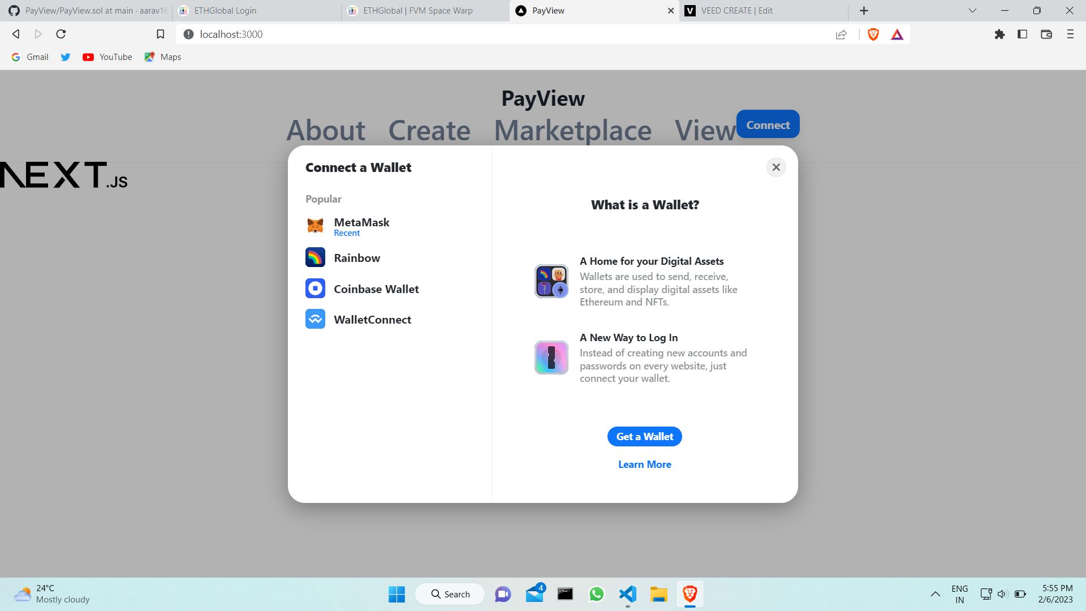
Task: Open the Brave Wallet icon
Action: coord(1046,35)
